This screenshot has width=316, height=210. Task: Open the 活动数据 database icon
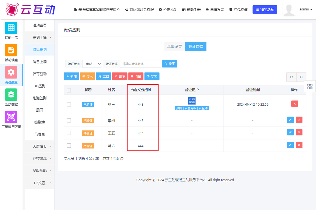pos(11,94)
